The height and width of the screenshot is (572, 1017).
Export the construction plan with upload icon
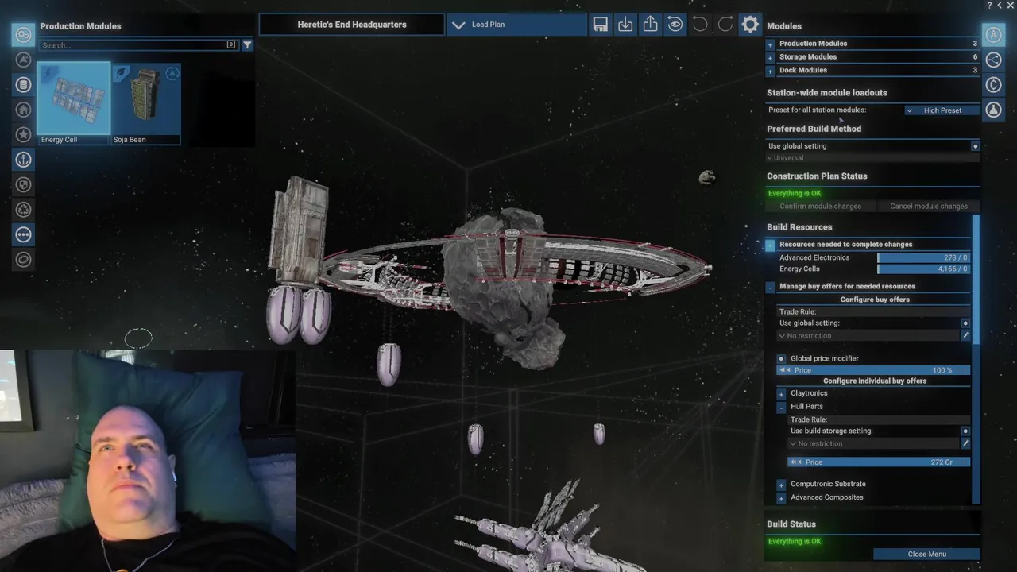[650, 25]
